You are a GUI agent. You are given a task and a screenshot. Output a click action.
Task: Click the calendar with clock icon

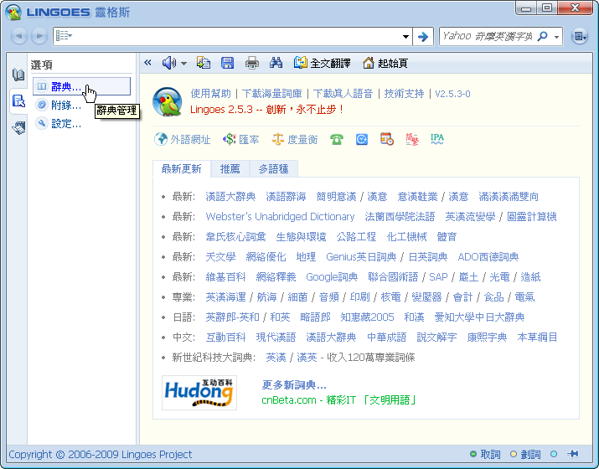386,139
